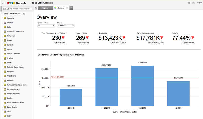The image size is (203, 119).
Task: Open the Invoices table icon
Action: point(5,58)
